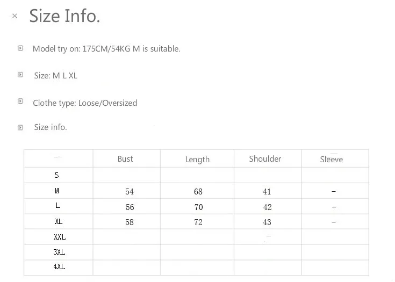The width and height of the screenshot is (395, 282).
Task: Click the XL size row label
Action: pyautogui.click(x=59, y=221)
